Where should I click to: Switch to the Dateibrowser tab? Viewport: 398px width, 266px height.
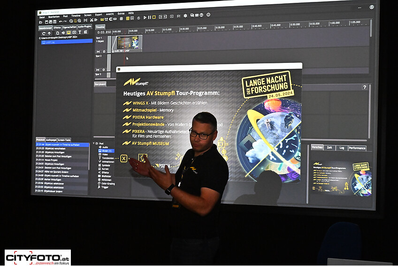click(46, 28)
